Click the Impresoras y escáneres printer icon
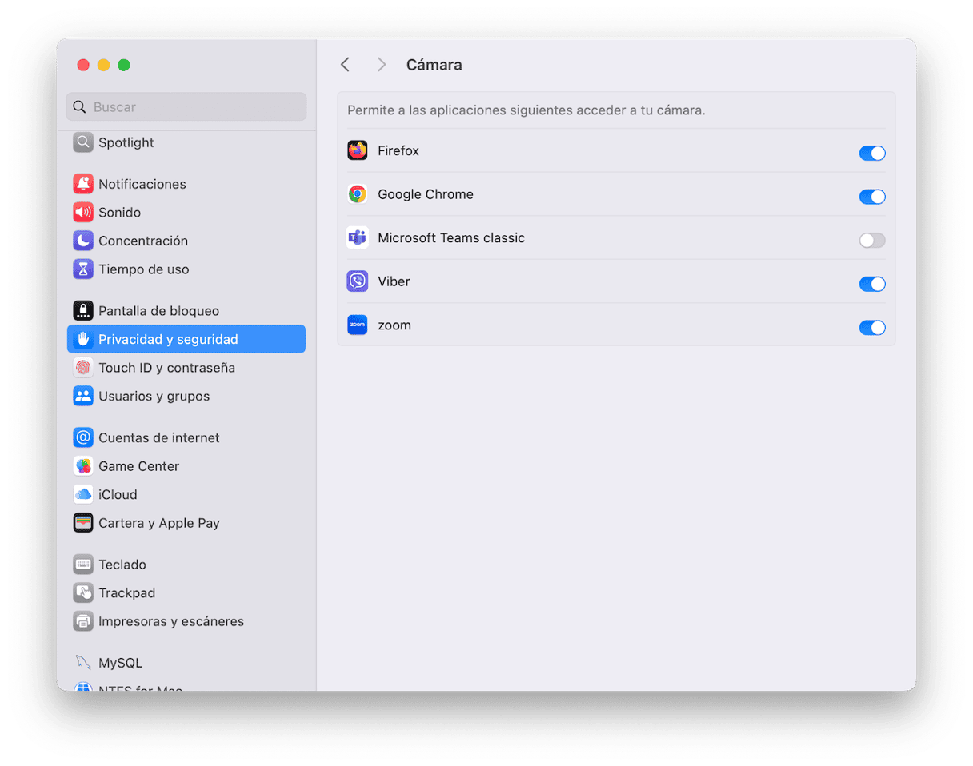Viewport: 973px width, 766px height. pos(83,621)
